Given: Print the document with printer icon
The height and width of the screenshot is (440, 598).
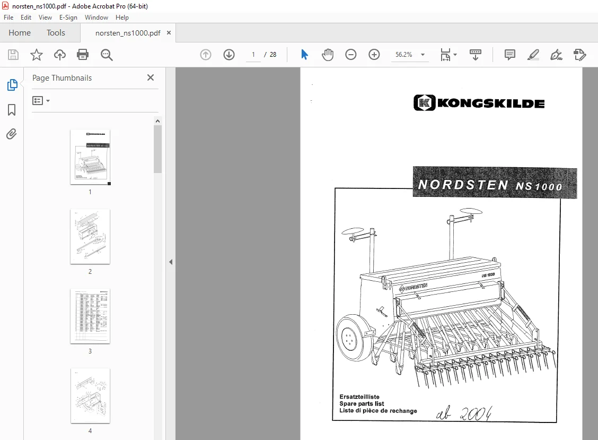Looking at the screenshot, I should [83, 55].
